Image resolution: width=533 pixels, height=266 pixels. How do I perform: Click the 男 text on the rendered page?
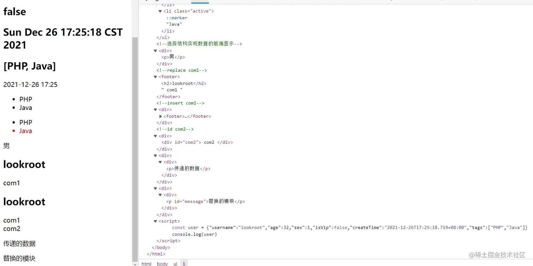6,146
